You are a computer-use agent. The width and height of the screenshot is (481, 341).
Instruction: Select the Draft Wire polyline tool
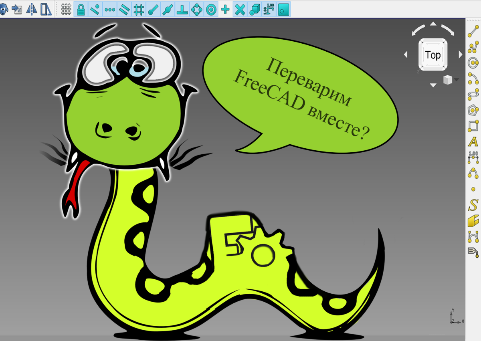(x=473, y=48)
